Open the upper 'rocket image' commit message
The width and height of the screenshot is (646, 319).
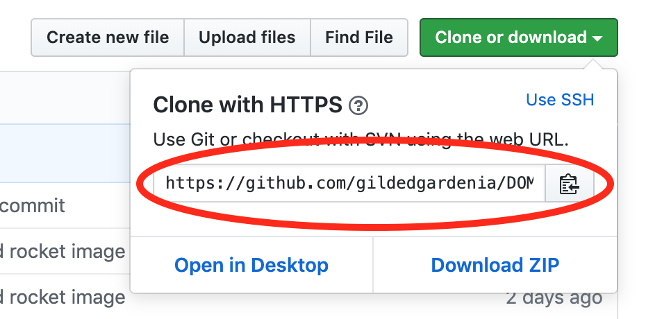click(x=63, y=251)
